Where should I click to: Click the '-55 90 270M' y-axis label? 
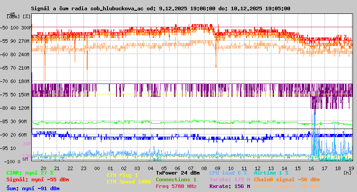coord(15,41)
